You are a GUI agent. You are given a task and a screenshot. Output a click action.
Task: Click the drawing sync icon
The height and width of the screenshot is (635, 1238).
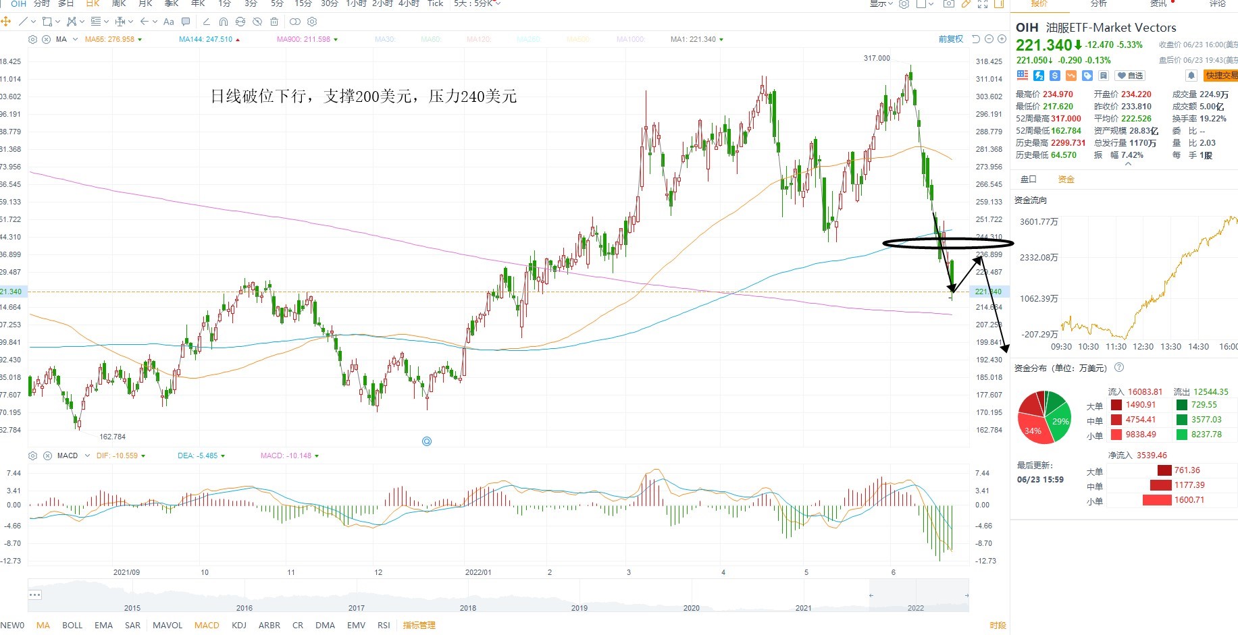pyautogui.click(x=240, y=22)
